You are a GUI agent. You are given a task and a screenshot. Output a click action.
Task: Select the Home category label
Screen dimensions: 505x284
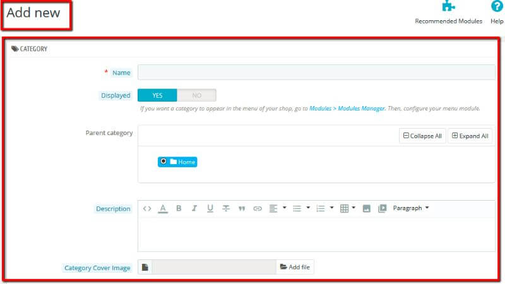coord(187,162)
